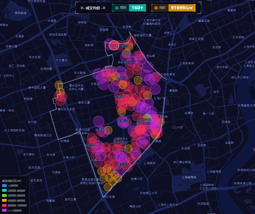This screenshot has width=255, height=214.
Task: Click the 前滩体育公园 map label
Action: [x=243, y=183]
